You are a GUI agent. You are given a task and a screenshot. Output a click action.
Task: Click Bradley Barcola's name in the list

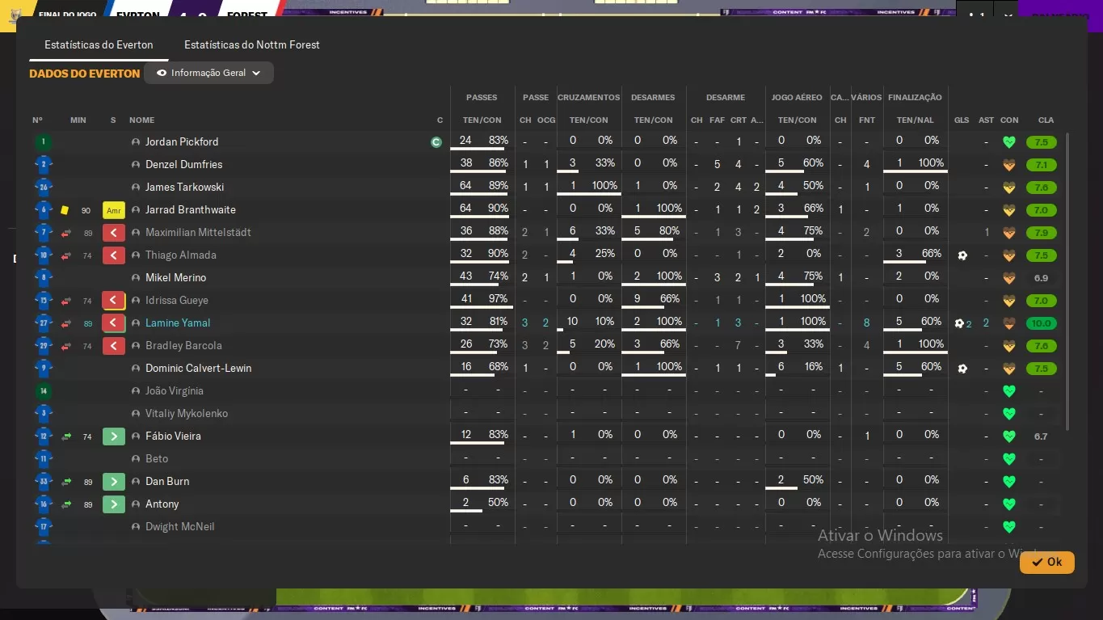pos(183,346)
